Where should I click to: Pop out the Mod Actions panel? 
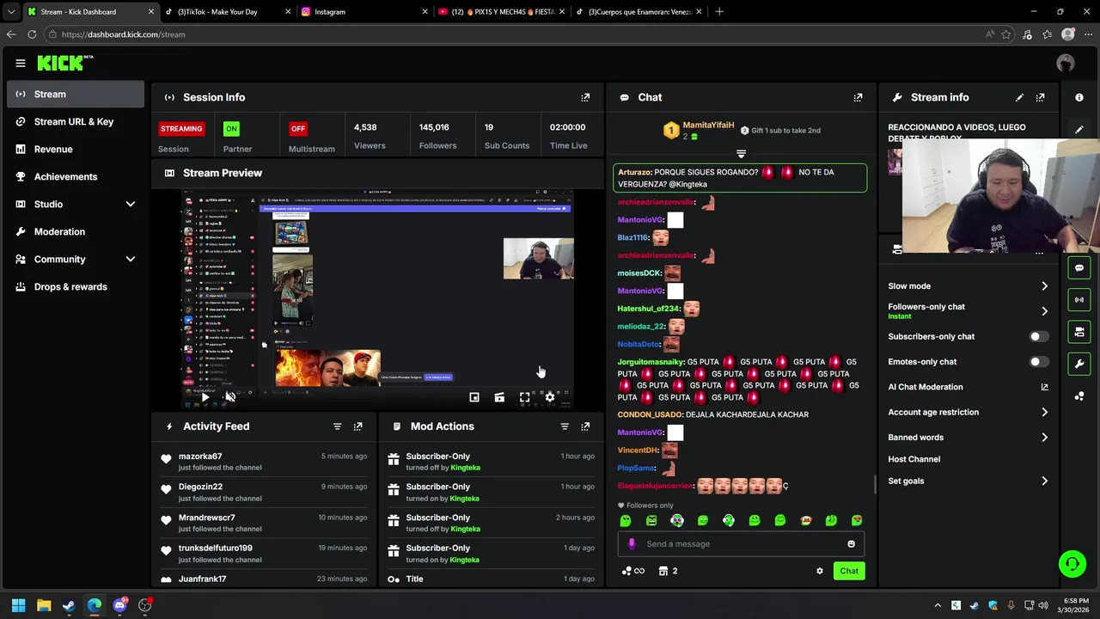(x=585, y=426)
